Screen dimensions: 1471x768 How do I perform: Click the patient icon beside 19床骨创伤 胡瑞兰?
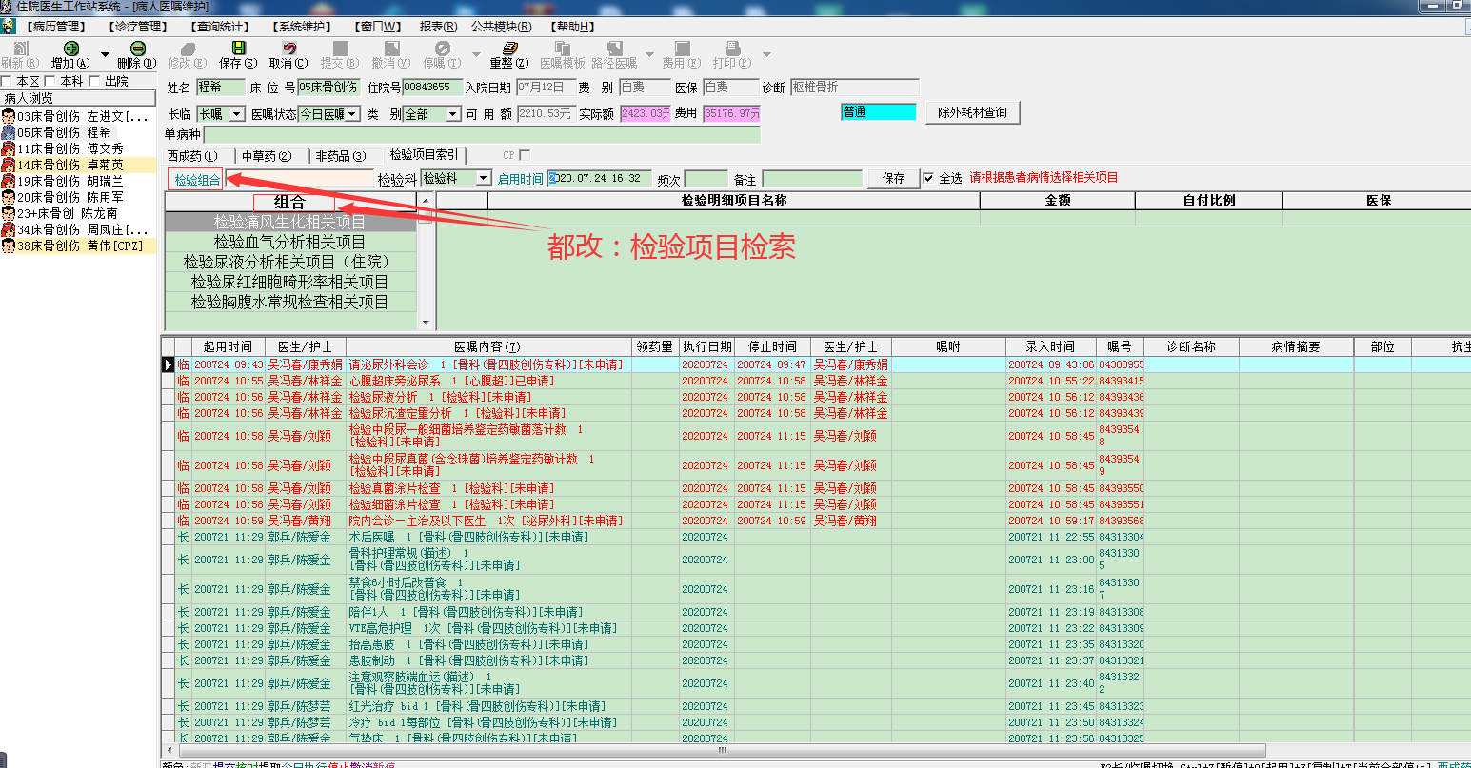(9, 181)
